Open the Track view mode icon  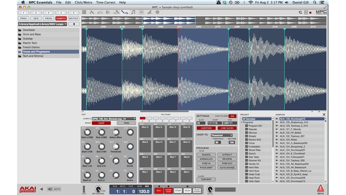pyautogui.click(x=108, y=12)
